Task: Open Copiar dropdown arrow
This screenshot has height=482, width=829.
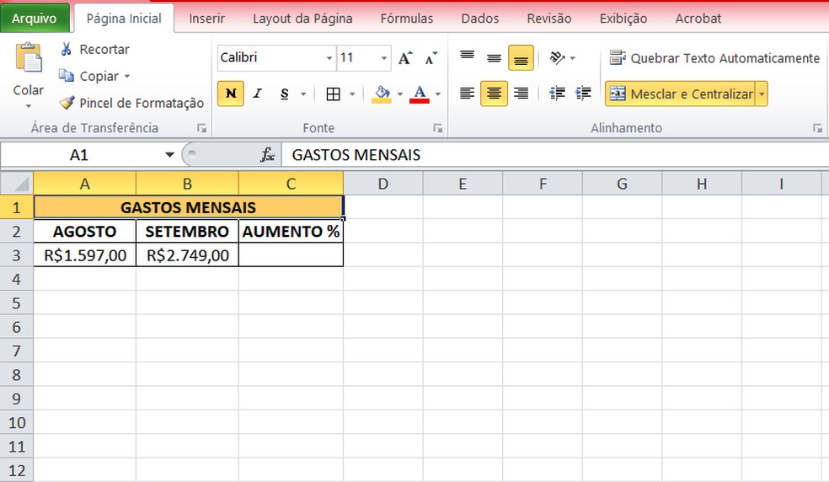Action: click(127, 76)
